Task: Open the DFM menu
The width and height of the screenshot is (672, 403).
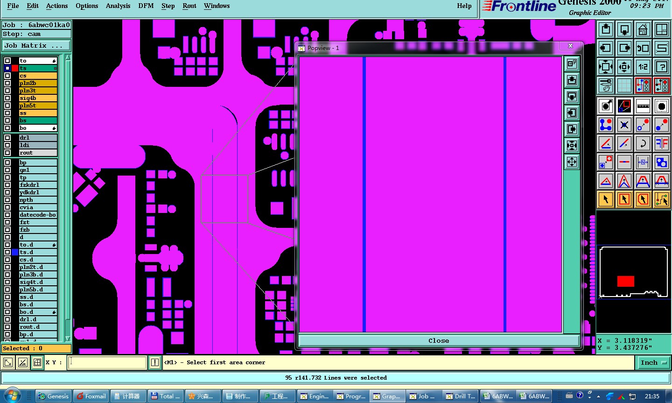Action: [x=146, y=6]
